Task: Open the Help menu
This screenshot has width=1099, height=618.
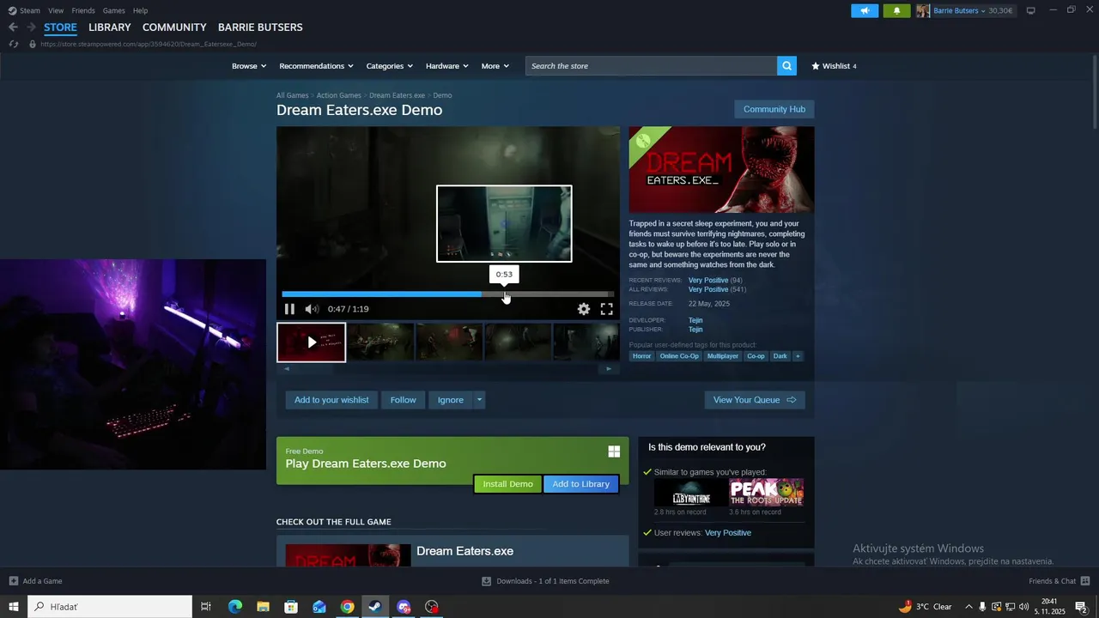Action: click(x=141, y=10)
